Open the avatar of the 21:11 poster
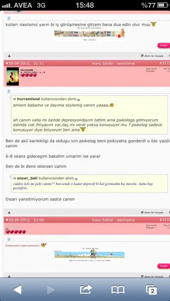The width and height of the screenshot is (170, 301). point(13,76)
